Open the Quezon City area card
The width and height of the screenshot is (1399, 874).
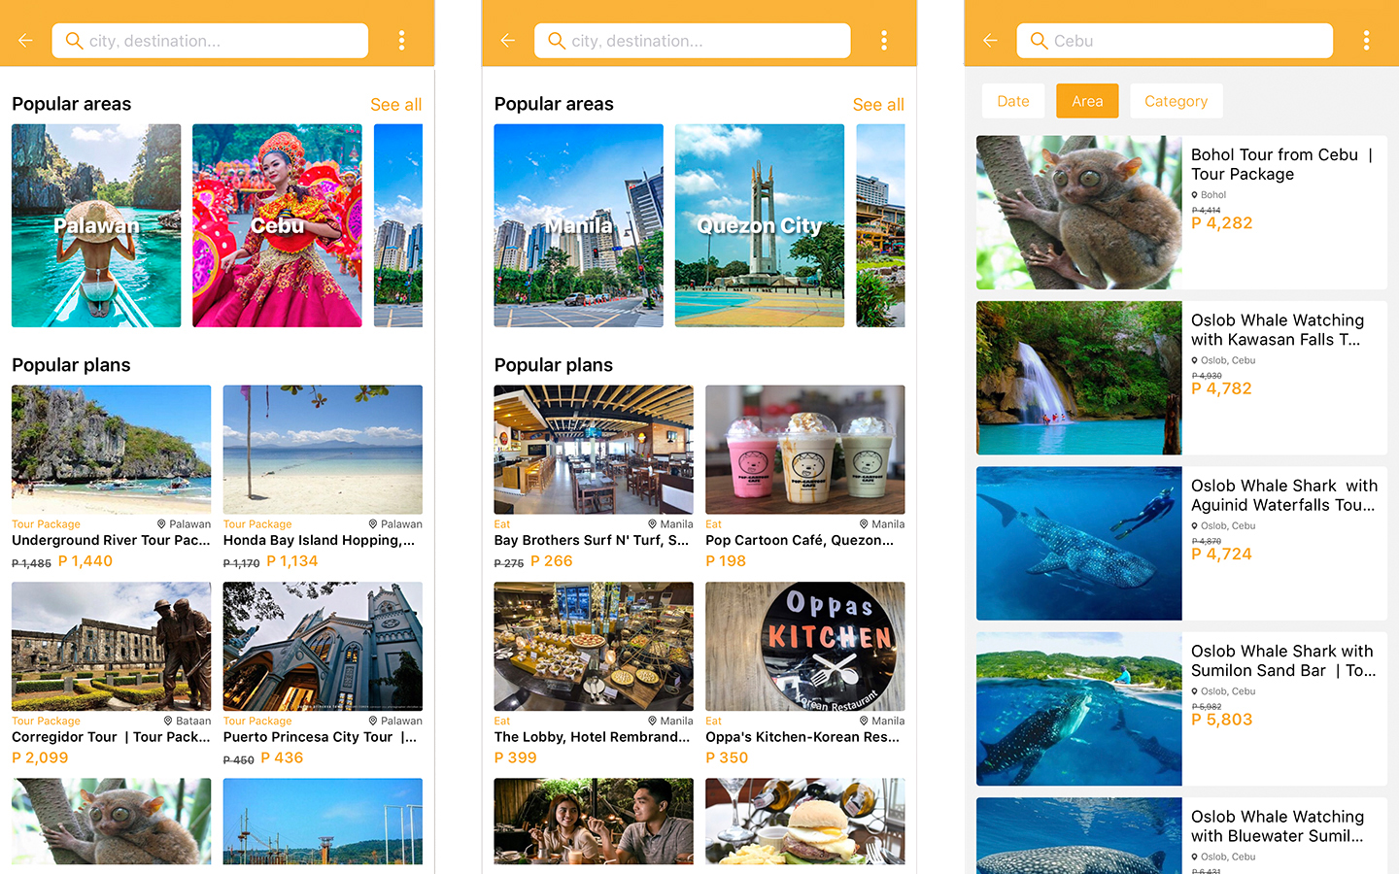759,225
